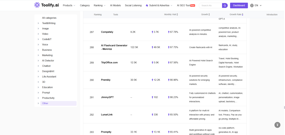Viewport: 285px width, 135px height.
Task: Expand Submit & Advertise menu
Action: (x=161, y=6)
